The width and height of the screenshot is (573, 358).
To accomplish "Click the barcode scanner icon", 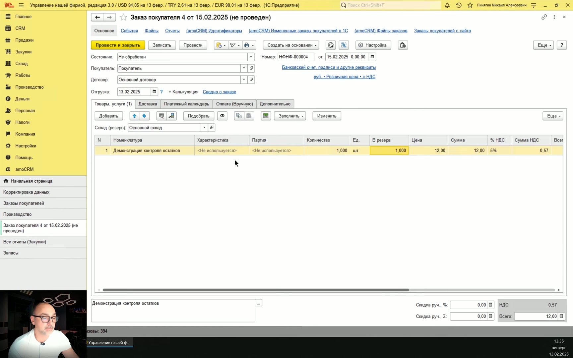I will tap(161, 116).
